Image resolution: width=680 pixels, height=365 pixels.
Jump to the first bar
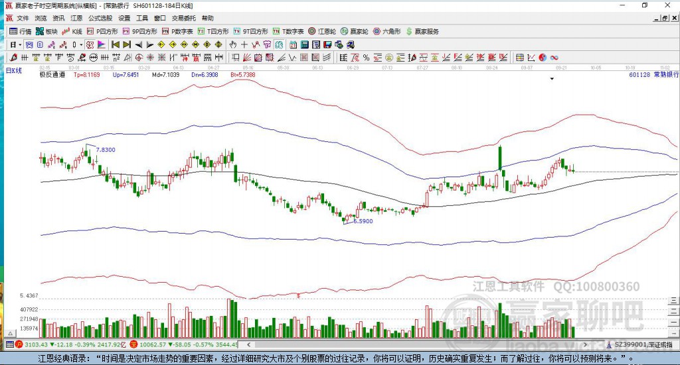click(116, 44)
